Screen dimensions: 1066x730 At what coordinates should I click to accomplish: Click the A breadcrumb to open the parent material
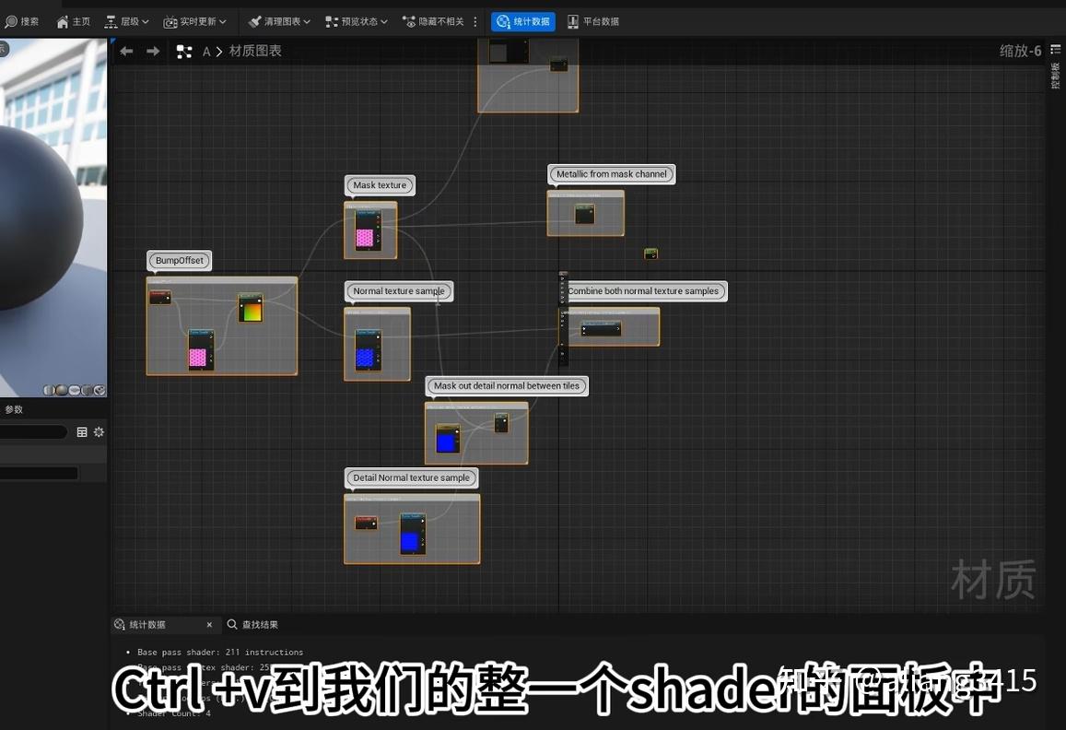coord(206,52)
